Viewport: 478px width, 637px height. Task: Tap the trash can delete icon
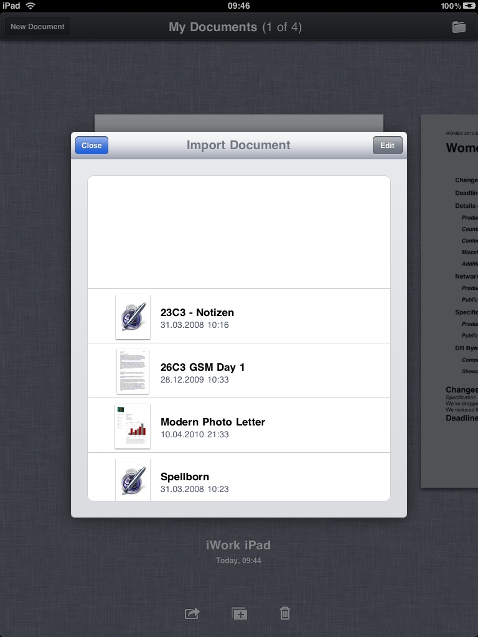point(284,613)
